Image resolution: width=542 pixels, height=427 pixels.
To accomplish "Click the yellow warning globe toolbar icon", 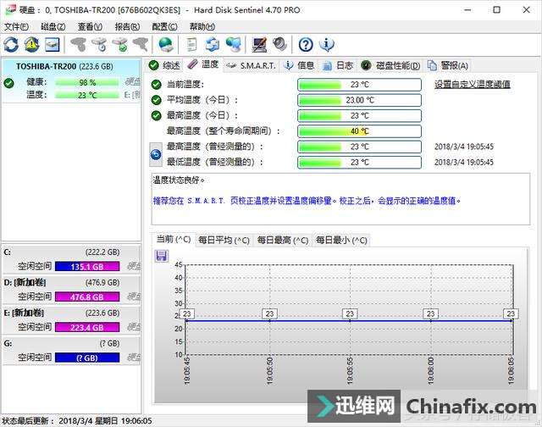I will pos(32,45).
